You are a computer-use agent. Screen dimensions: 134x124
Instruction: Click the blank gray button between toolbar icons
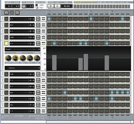click(12, 13)
